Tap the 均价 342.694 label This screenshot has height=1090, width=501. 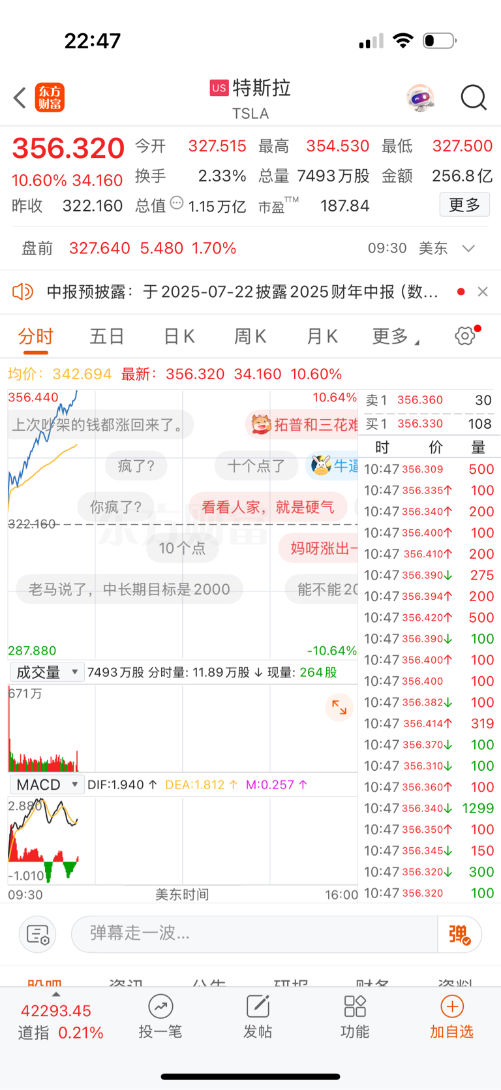60,374
